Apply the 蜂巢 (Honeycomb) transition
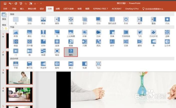The width and height of the screenshot is (176, 108). coord(71,43)
